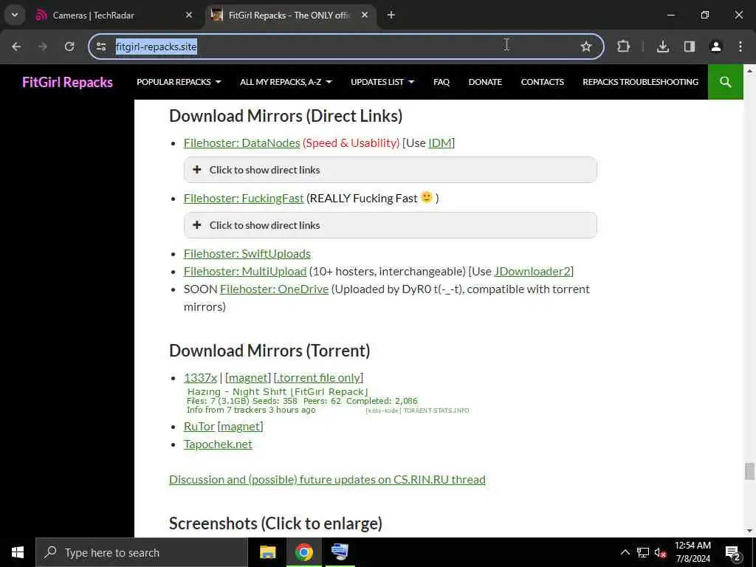The height and width of the screenshot is (567, 756).
Task: Open the tab search dropdown arrow
Action: [x=15, y=15]
